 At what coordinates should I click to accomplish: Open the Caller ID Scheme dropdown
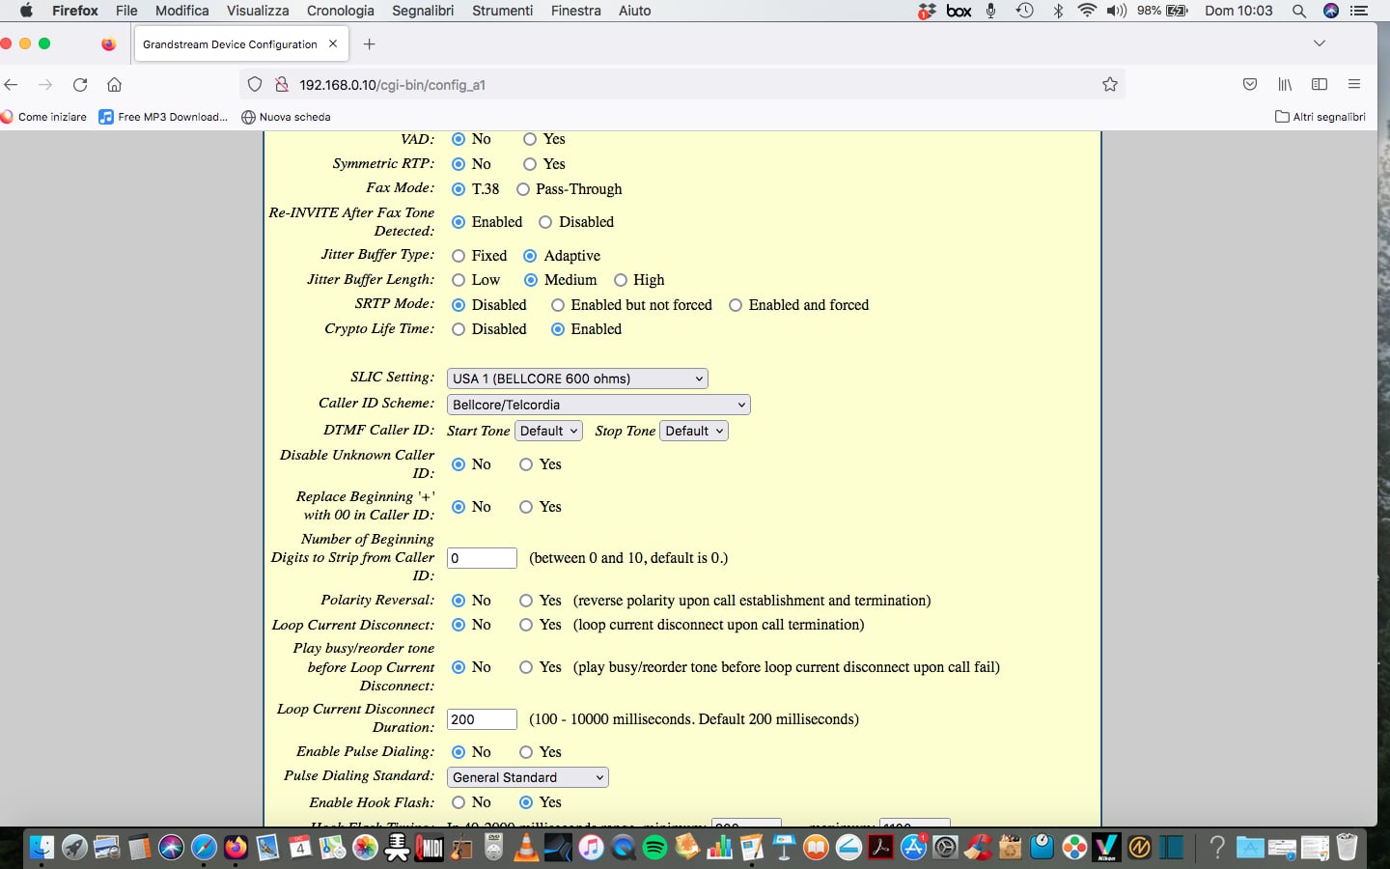pos(598,405)
